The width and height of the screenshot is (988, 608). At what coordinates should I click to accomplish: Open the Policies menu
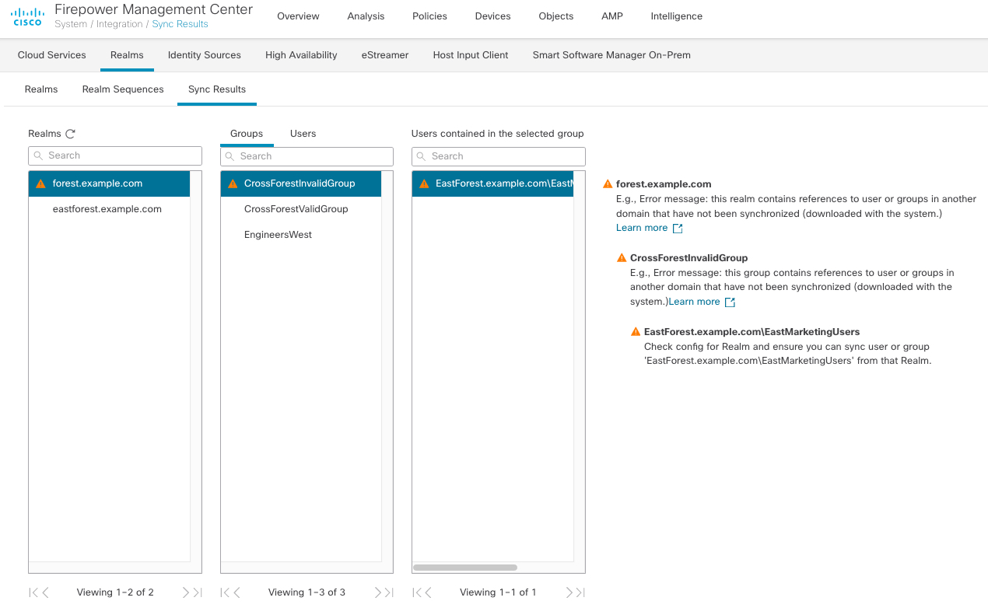point(429,16)
